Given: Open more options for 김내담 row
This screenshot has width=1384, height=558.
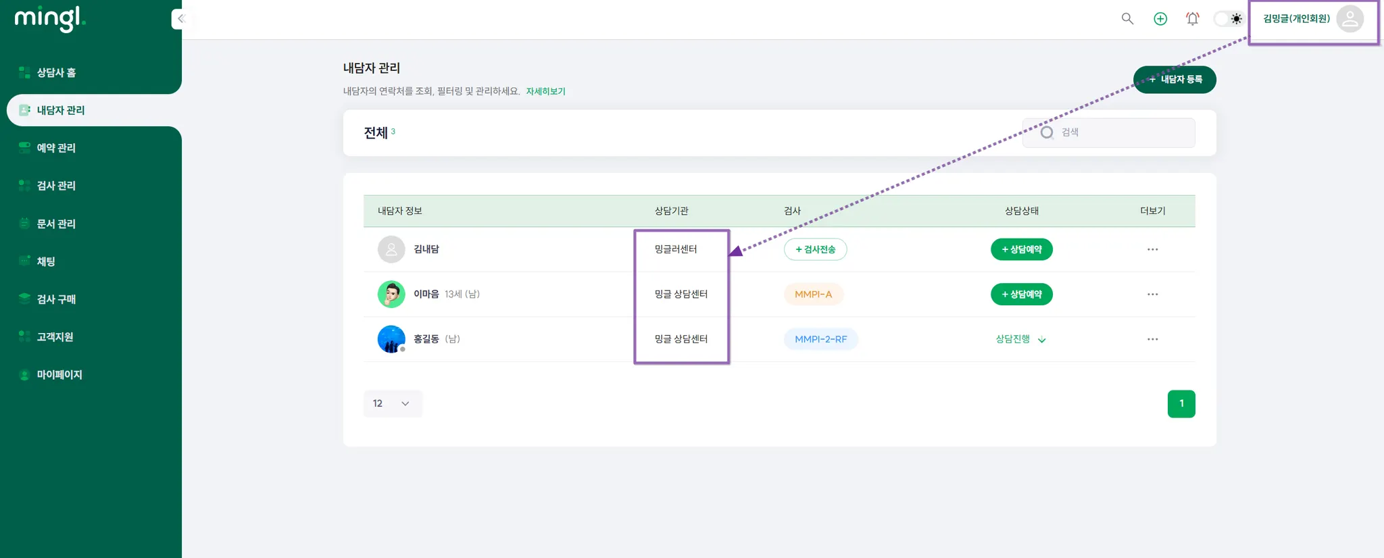Looking at the screenshot, I should (x=1152, y=249).
